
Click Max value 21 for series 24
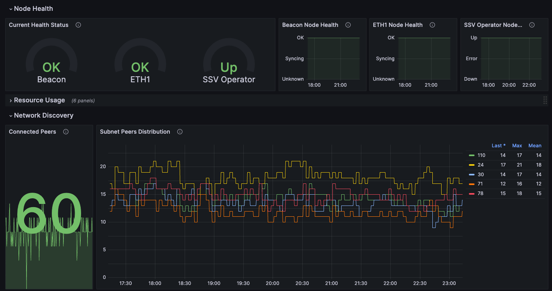click(x=519, y=165)
